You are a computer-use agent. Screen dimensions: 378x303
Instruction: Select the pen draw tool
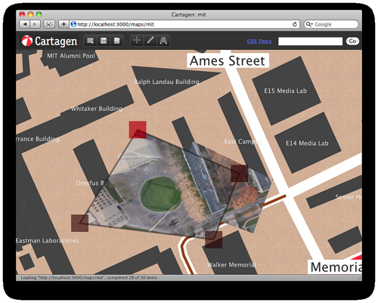click(x=150, y=41)
